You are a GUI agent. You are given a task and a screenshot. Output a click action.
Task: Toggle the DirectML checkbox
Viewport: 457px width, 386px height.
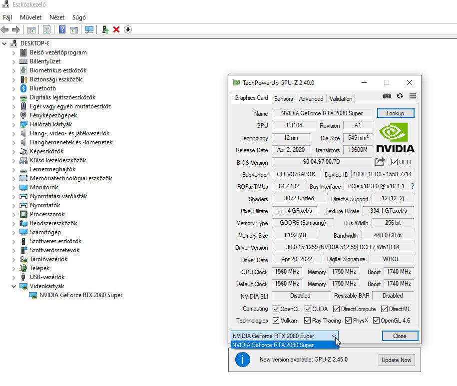coord(385,309)
